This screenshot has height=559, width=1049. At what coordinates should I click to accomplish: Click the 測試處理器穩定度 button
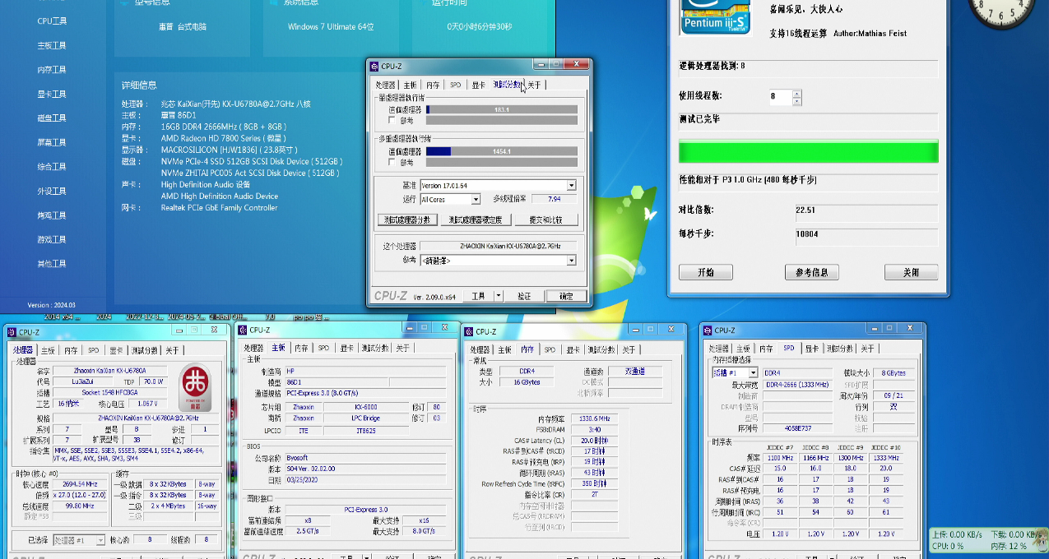point(476,220)
